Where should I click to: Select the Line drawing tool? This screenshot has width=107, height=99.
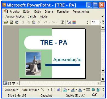43,90
